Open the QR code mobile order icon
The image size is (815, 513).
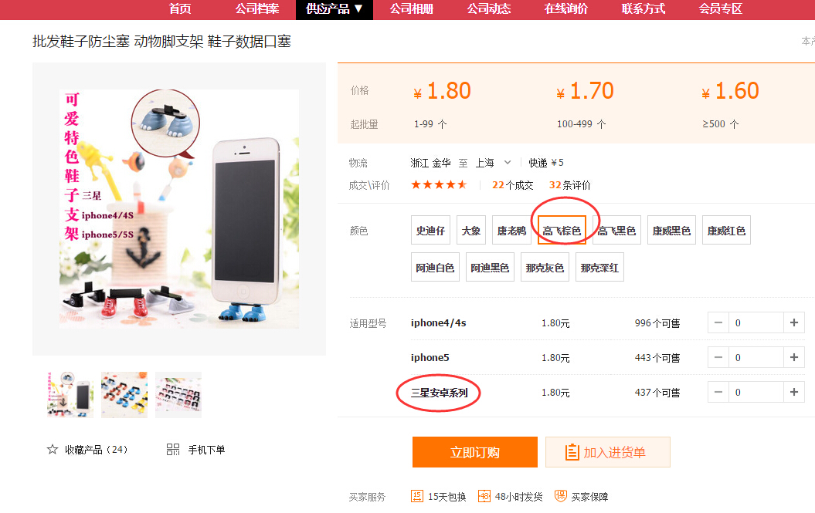[173, 449]
